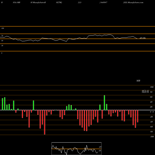155x155 pixels.
Task: Click the MR label above the bar chart
Action: click(x=138, y=81)
